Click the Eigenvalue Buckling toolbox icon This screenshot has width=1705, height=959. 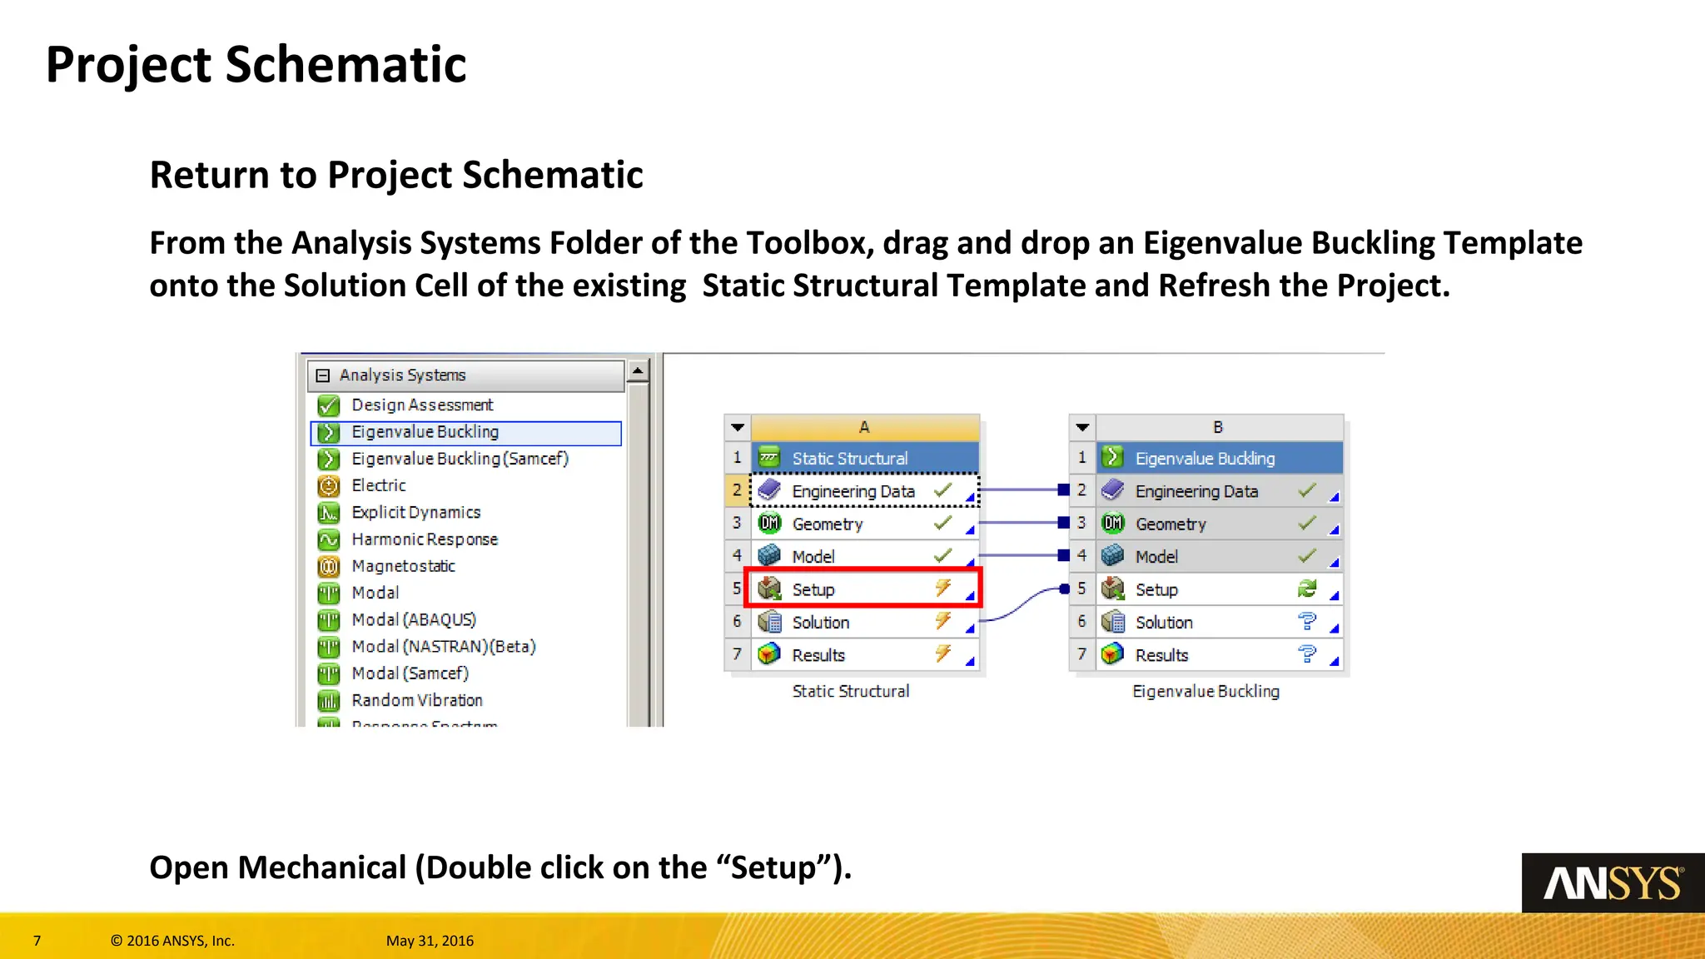[x=329, y=432]
